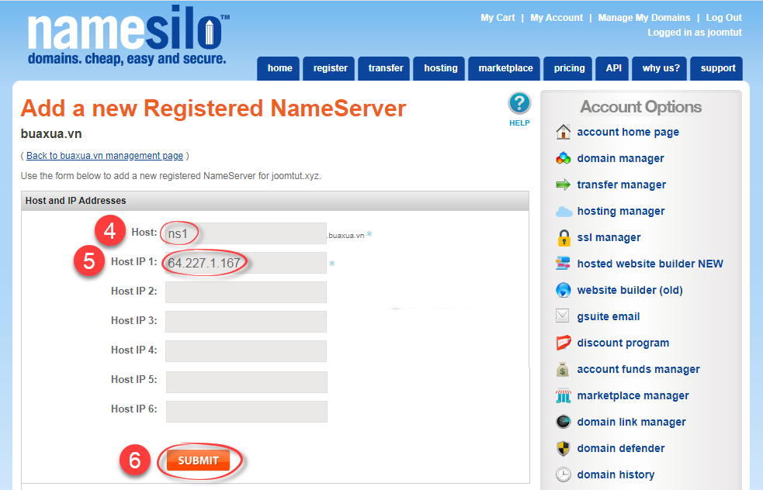Open the domain link manager link

631,422
